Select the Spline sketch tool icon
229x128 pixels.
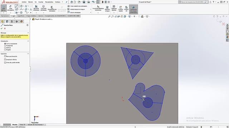tap(26, 6)
